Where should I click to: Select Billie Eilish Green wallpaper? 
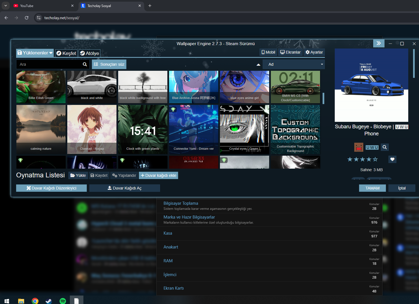(41, 87)
